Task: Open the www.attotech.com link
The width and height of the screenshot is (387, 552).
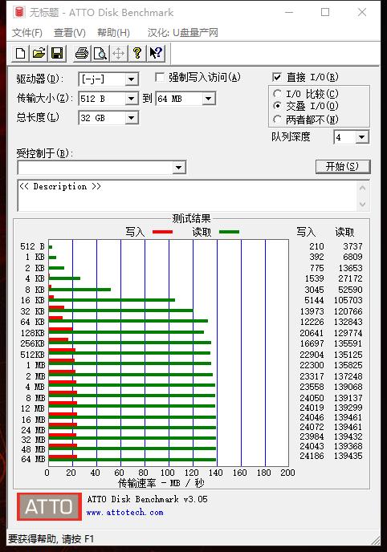Action: pos(124,512)
